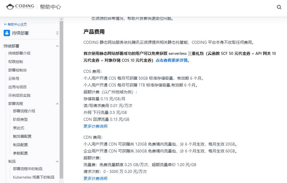Screen dimensions: 287x183
Task: Open 持续部署介绍 page
Action: (19, 53)
